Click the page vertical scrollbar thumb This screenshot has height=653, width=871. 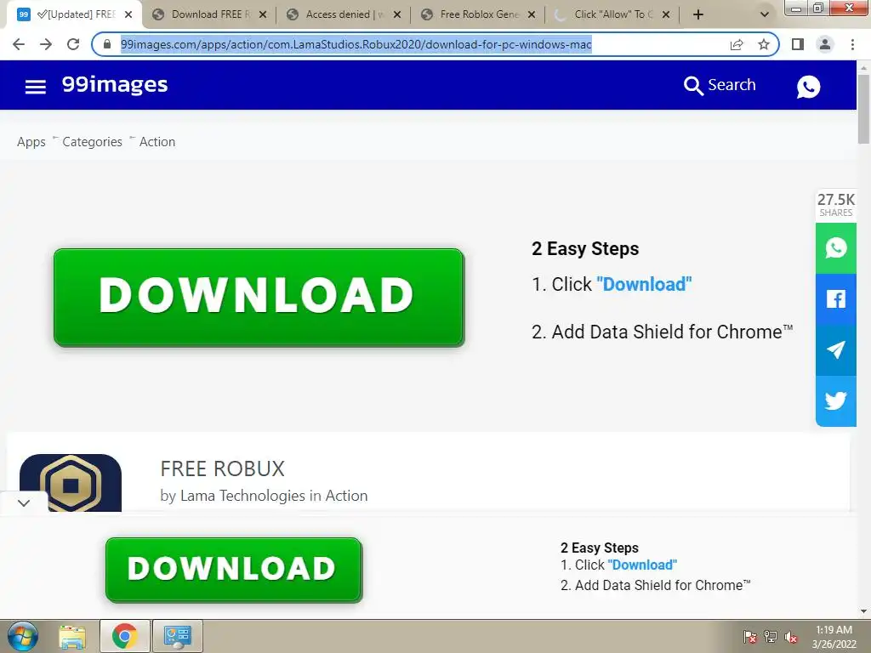863,110
